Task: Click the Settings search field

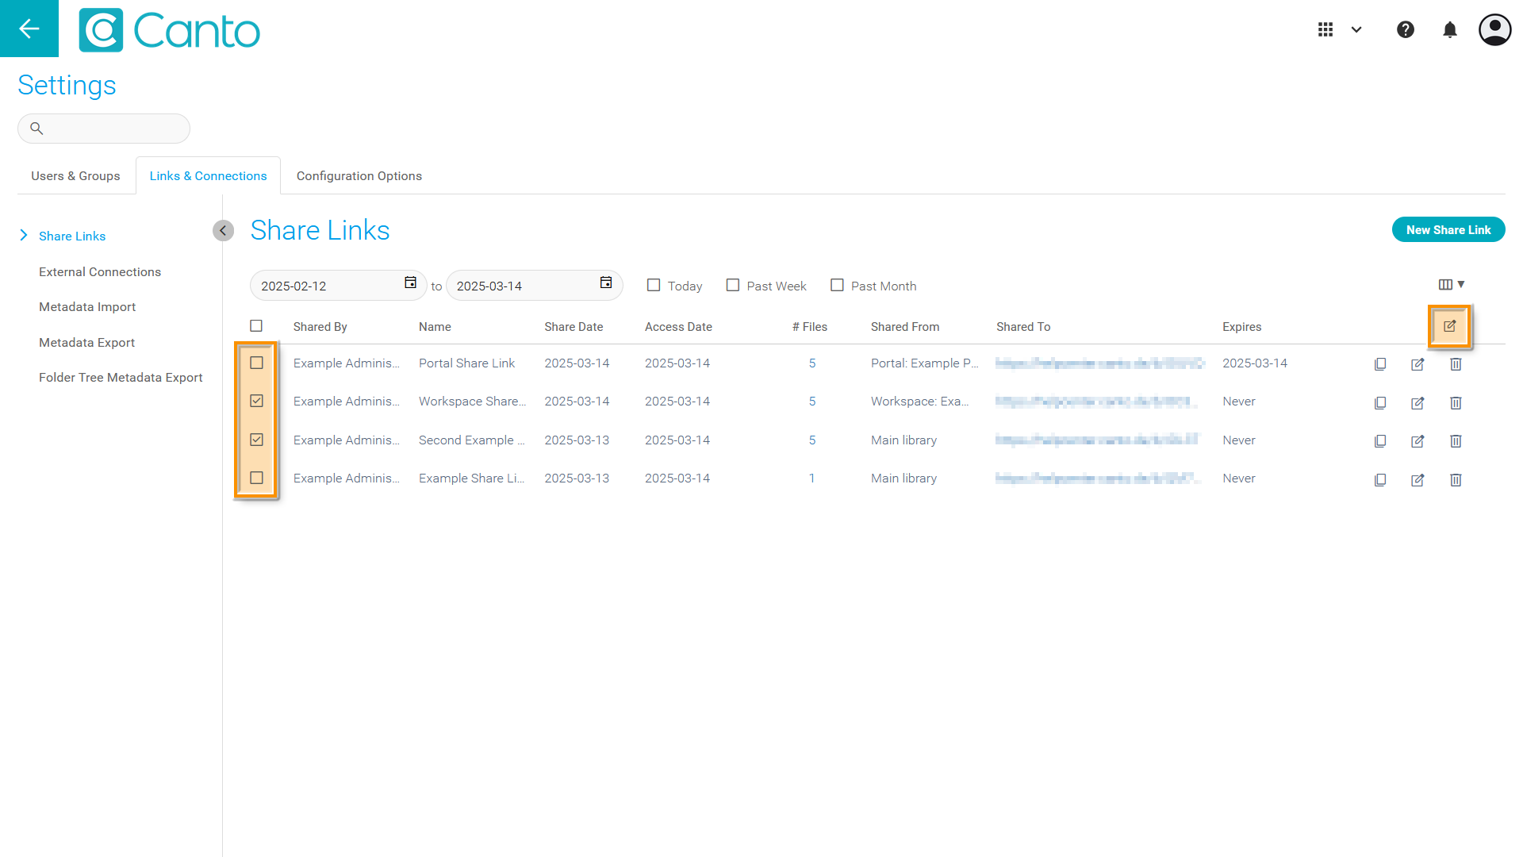Action: tap(111, 128)
